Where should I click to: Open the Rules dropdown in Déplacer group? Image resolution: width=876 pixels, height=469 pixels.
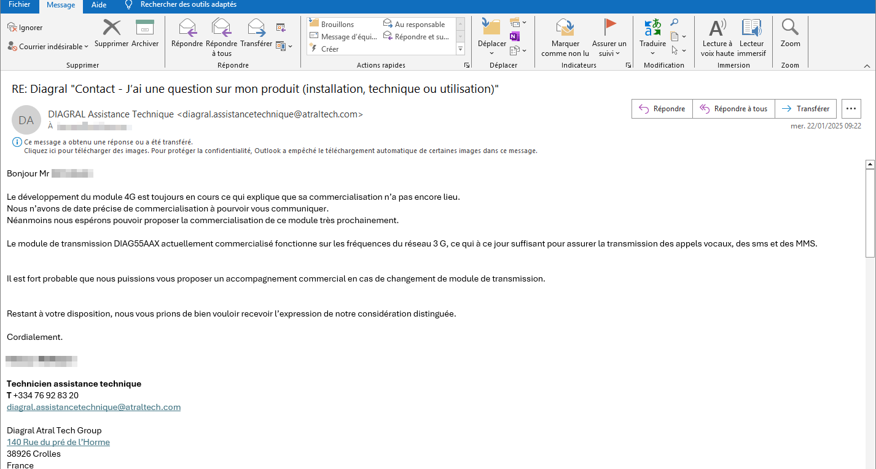518,23
